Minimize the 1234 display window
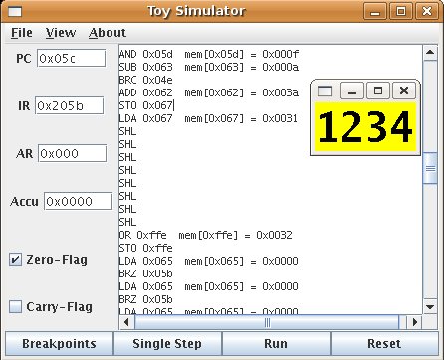Viewport: 444px width, 360px height. click(352, 90)
